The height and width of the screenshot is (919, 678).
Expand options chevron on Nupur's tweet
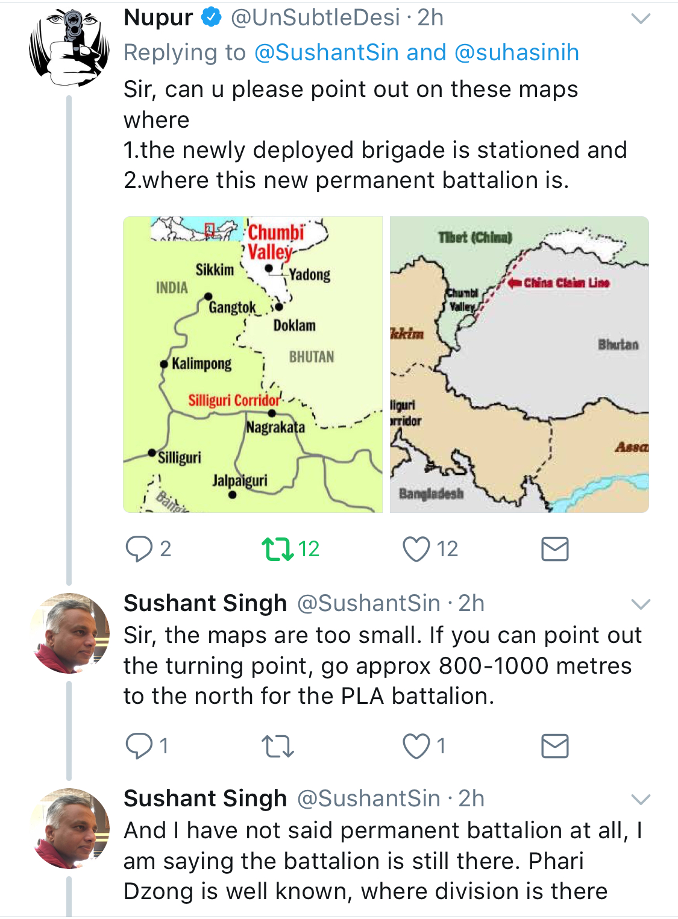tap(640, 19)
